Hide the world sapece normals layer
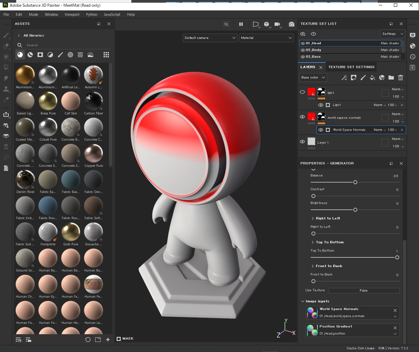This screenshot has width=419, height=352. click(x=302, y=117)
